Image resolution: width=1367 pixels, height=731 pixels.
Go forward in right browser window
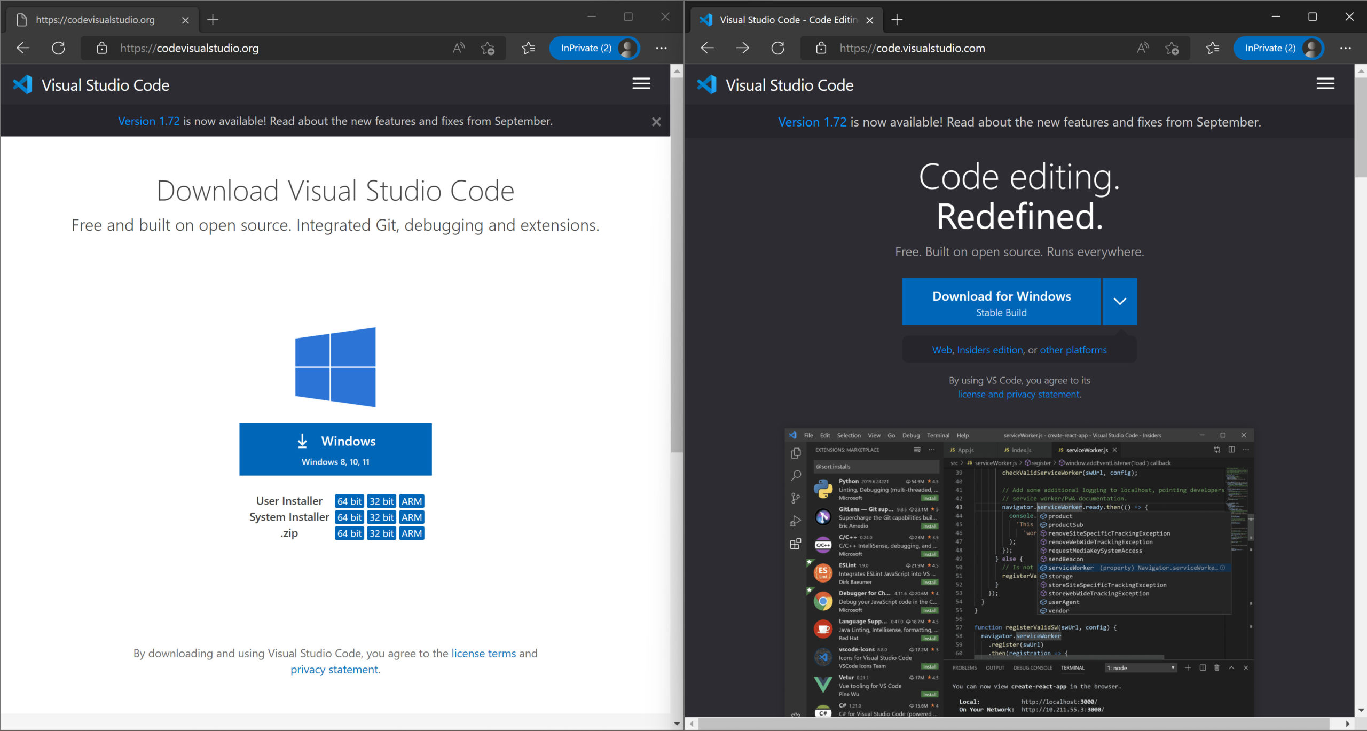coord(742,48)
